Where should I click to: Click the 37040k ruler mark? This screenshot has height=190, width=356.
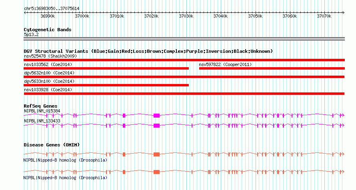pos(220,16)
